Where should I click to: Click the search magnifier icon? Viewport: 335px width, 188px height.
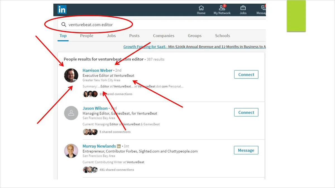(x=64, y=25)
